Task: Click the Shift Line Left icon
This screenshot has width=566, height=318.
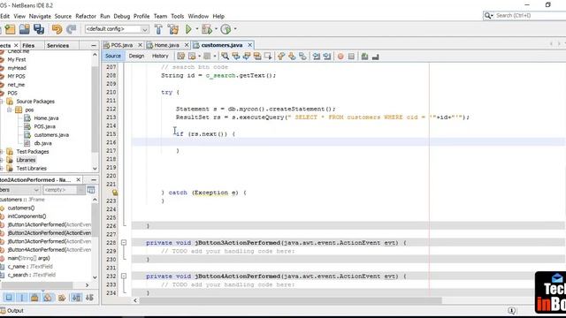Action: pos(317,57)
